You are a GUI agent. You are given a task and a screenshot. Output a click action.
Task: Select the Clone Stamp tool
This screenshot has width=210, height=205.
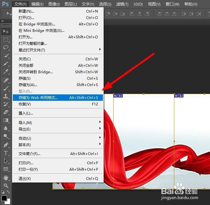point(5,96)
